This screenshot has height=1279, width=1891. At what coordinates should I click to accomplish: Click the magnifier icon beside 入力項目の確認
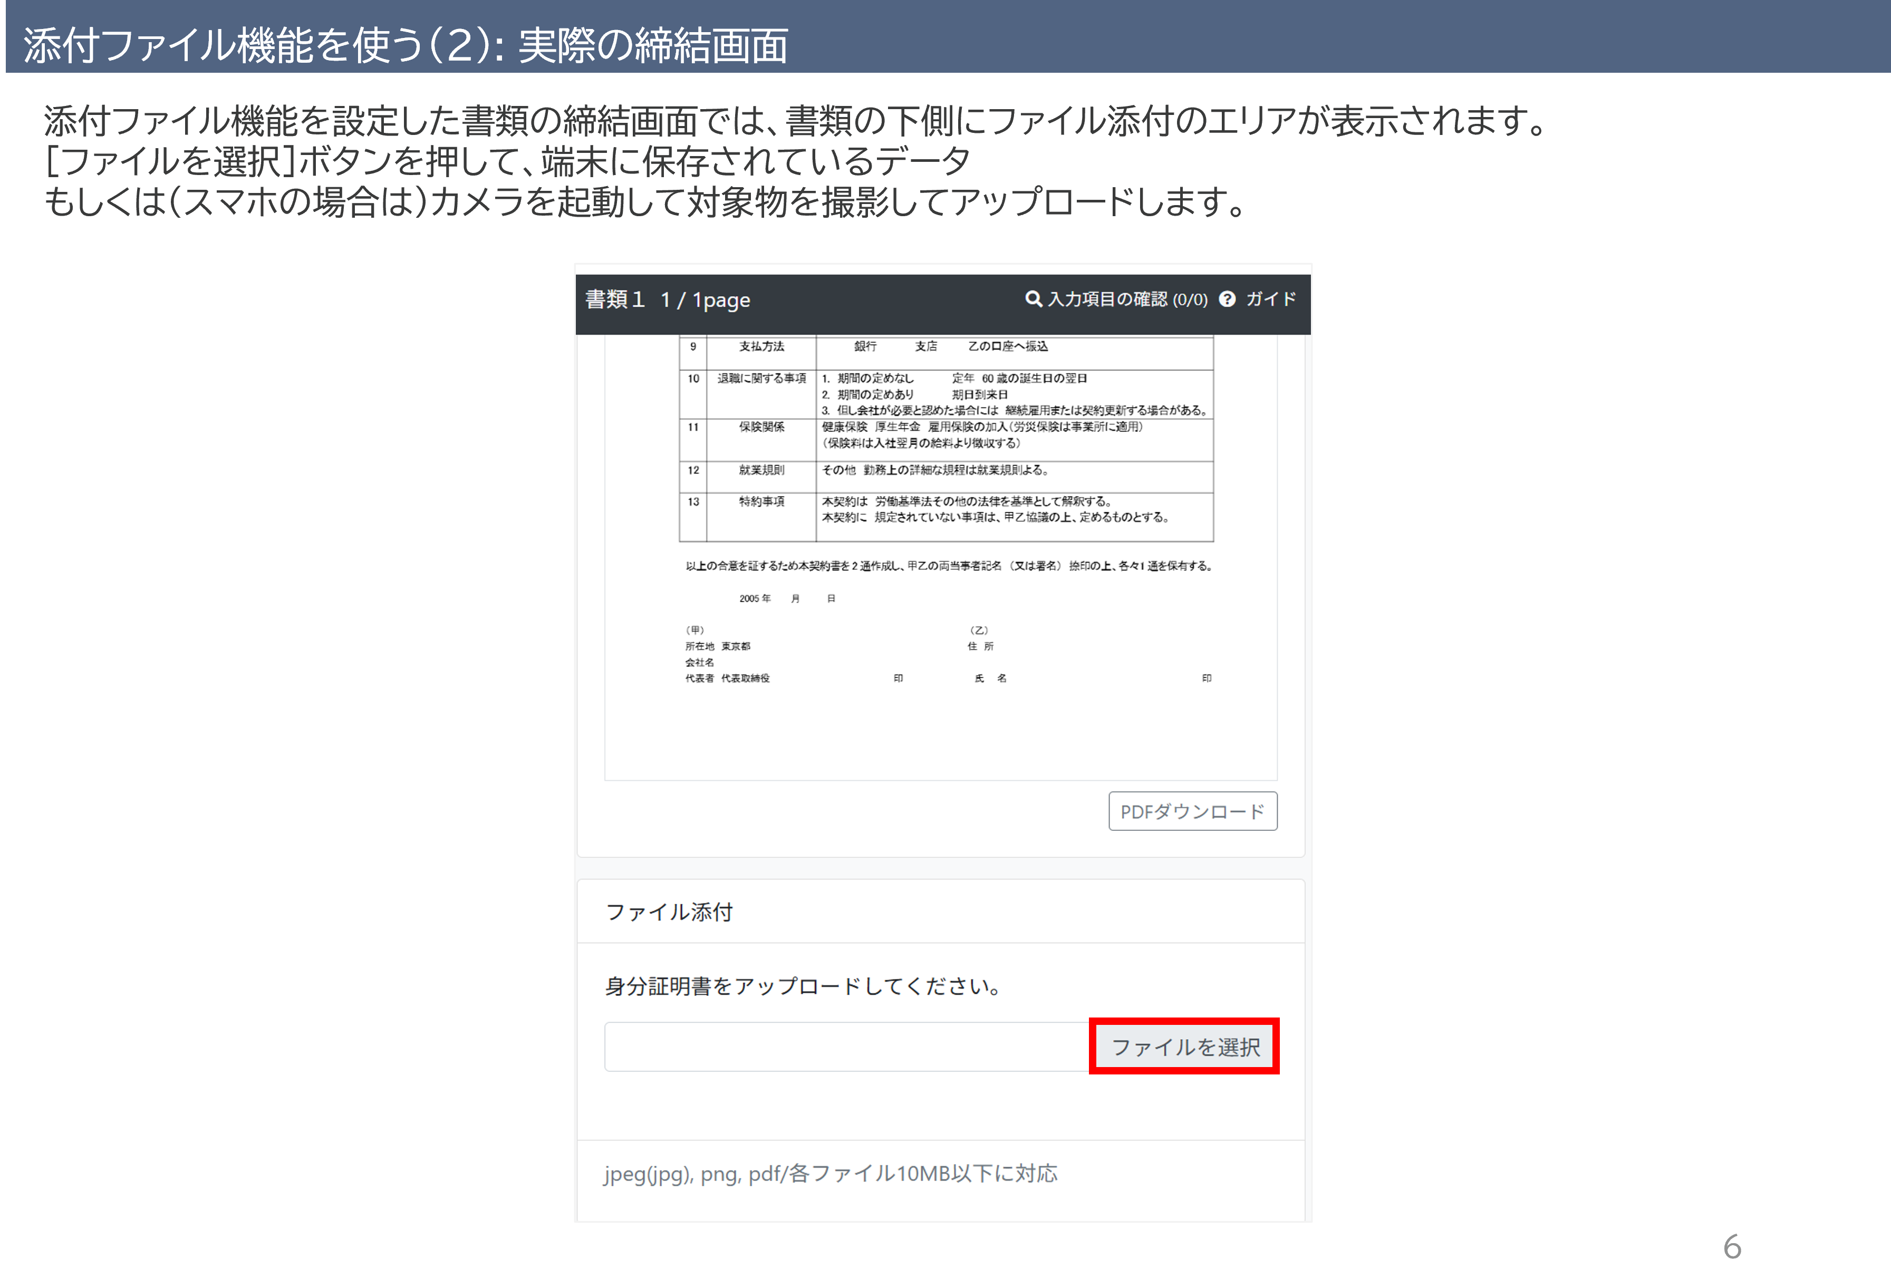tap(1033, 298)
